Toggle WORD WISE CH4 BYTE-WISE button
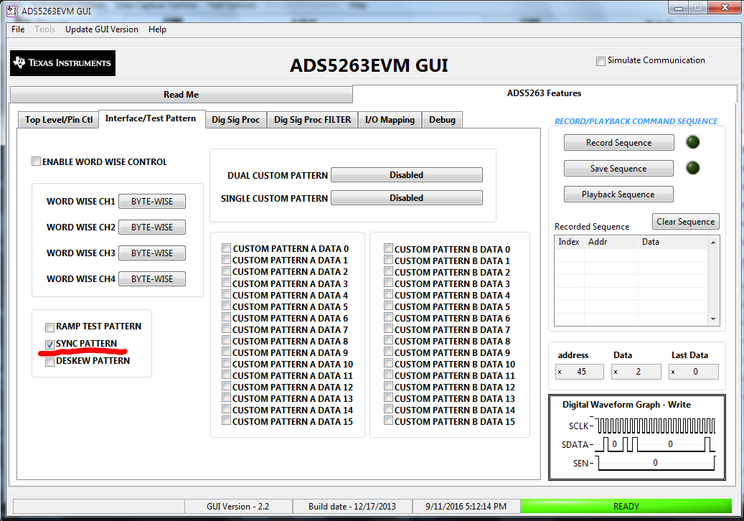Viewport: 744px width, 521px height. pyautogui.click(x=152, y=279)
